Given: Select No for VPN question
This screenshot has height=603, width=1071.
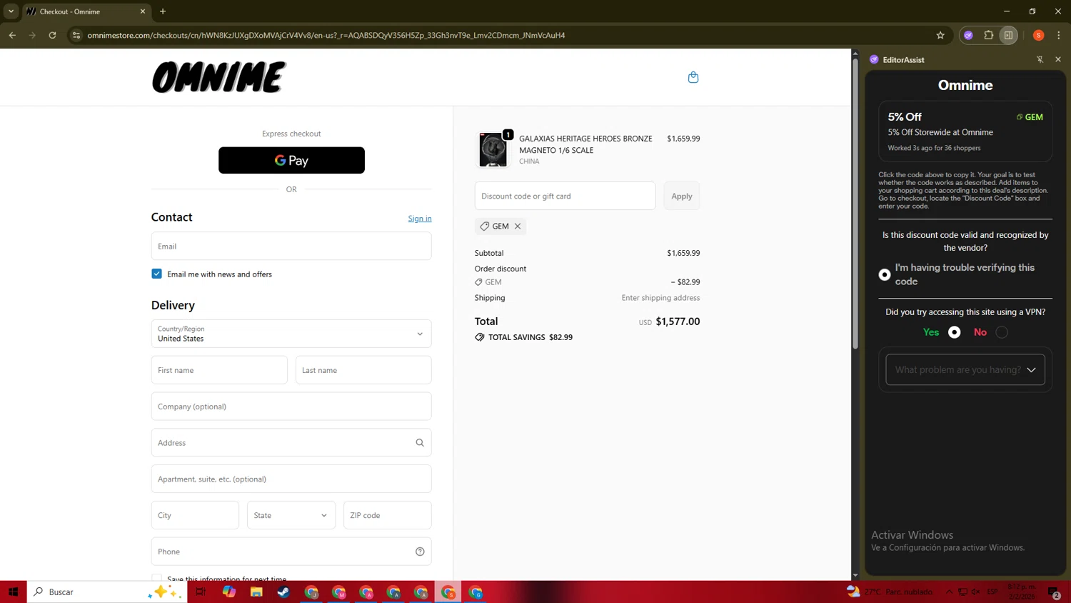Looking at the screenshot, I should tap(1002, 332).
